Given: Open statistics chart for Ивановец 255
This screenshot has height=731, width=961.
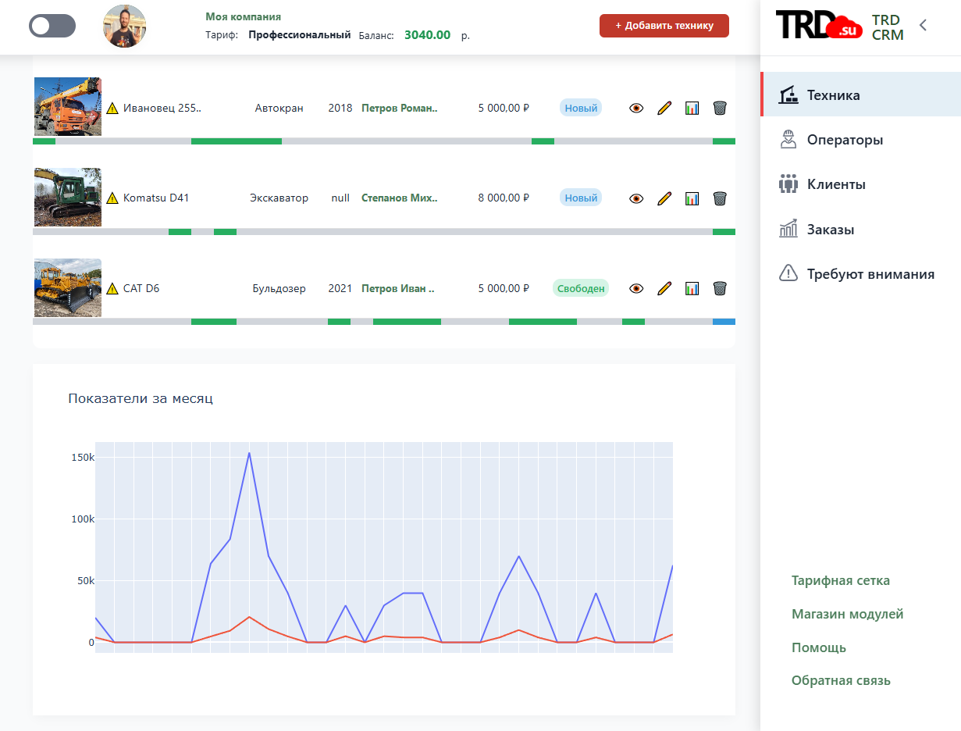Looking at the screenshot, I should click(692, 109).
